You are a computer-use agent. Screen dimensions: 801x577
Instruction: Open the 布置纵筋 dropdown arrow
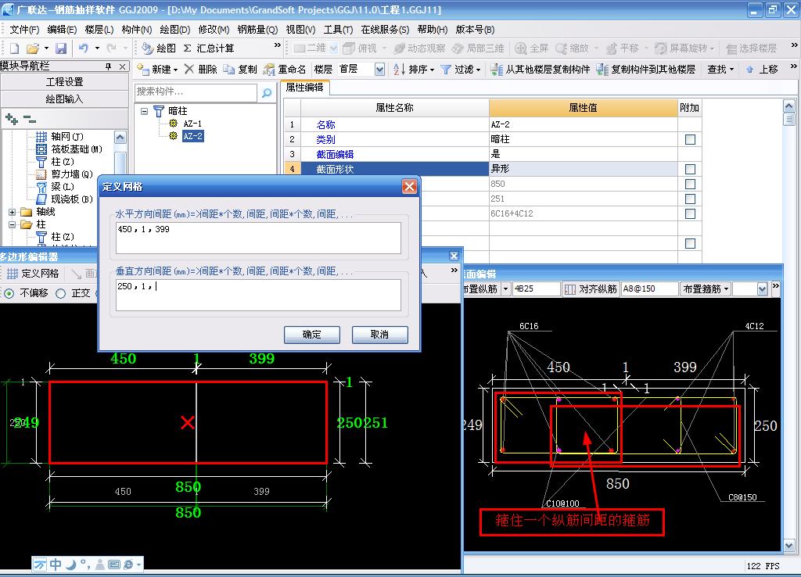(506, 289)
